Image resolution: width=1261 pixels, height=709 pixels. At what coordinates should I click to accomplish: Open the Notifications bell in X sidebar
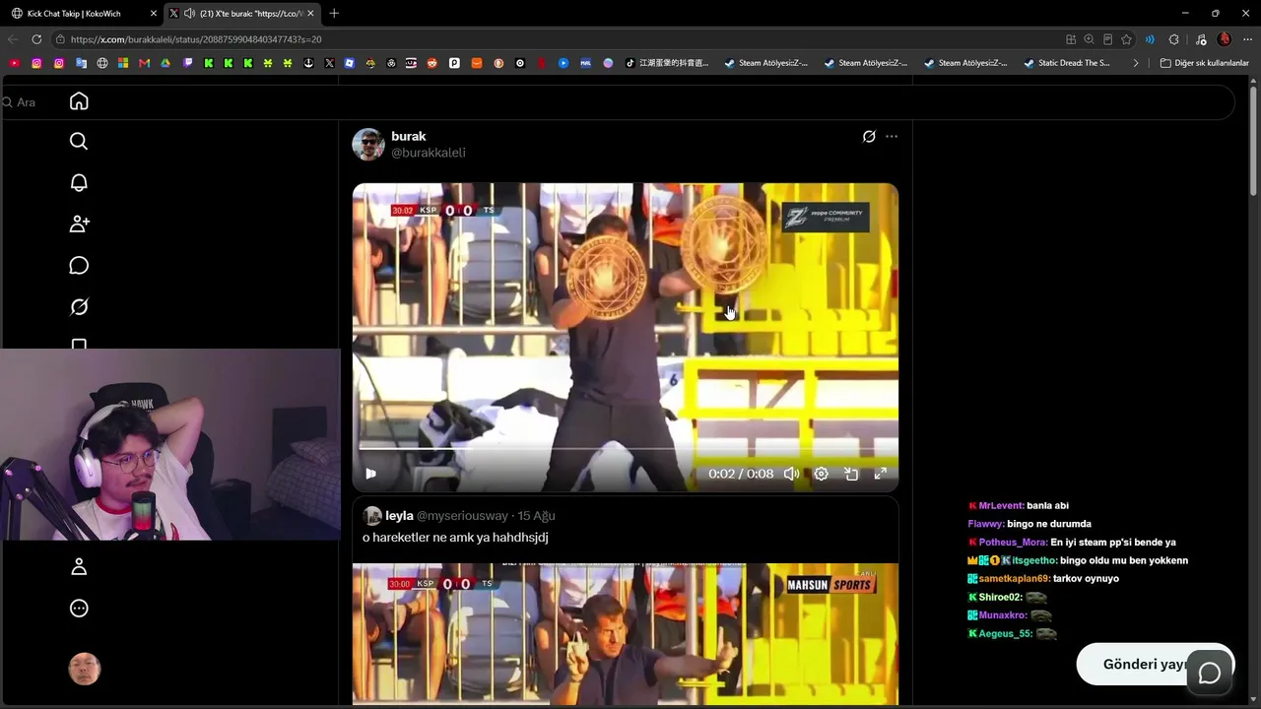pos(79,183)
